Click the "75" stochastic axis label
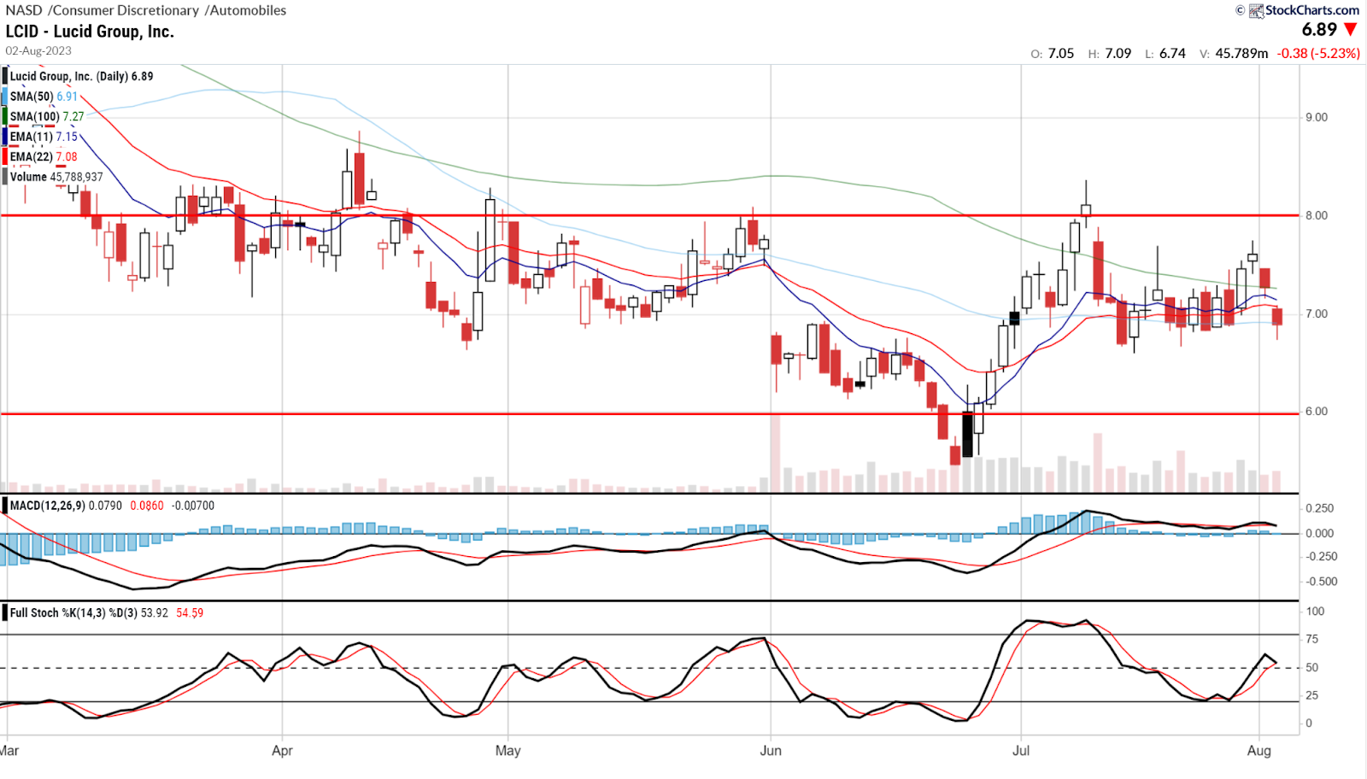 coord(1312,639)
